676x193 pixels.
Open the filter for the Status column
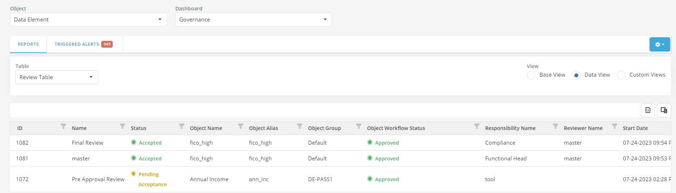(181, 126)
